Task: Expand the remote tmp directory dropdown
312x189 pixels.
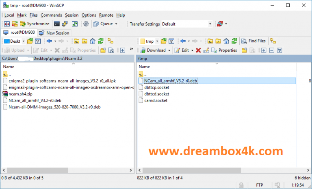Action: click(157, 41)
